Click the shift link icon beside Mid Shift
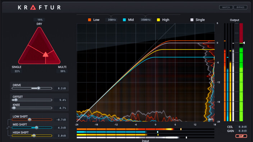 (x=8, y=128)
